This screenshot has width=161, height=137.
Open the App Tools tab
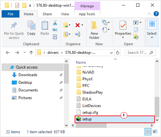(87, 14)
